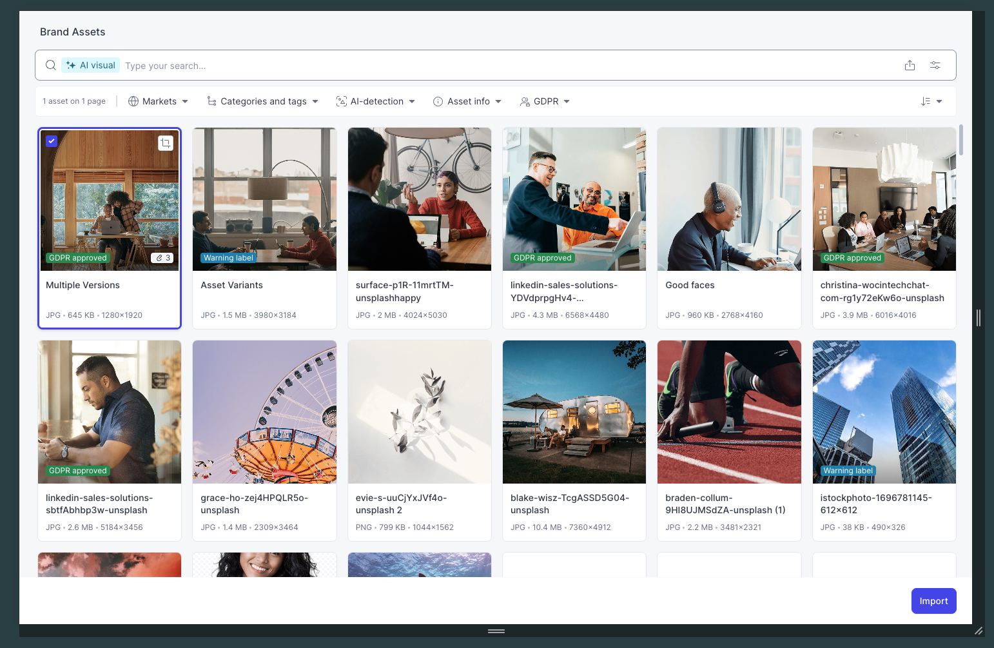Click "1 asset on 1 page" text
Image resolution: width=994 pixels, height=648 pixels.
74,101
